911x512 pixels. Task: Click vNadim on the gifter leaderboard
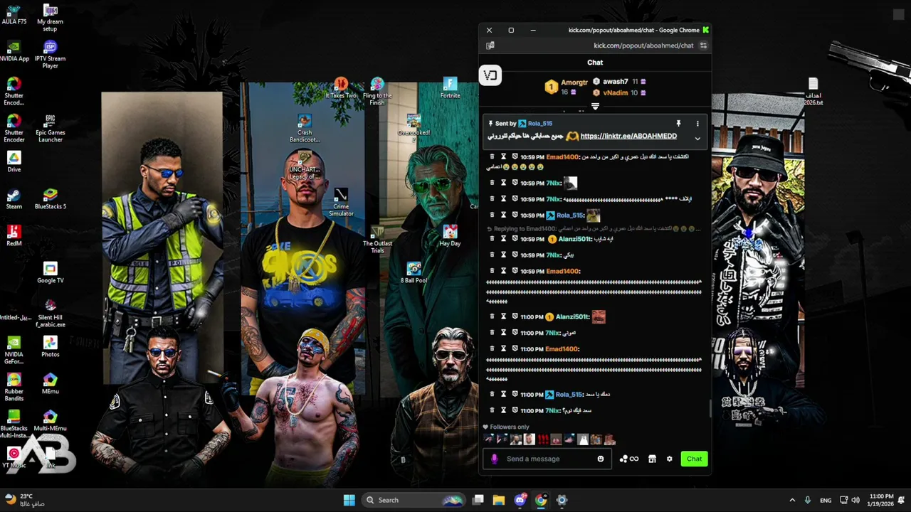point(615,92)
